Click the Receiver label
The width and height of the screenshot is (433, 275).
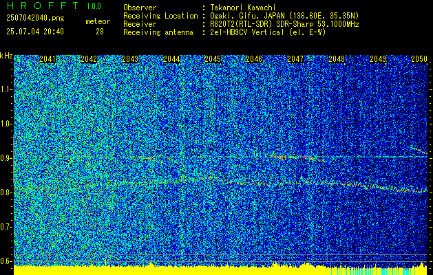pyautogui.click(x=140, y=24)
